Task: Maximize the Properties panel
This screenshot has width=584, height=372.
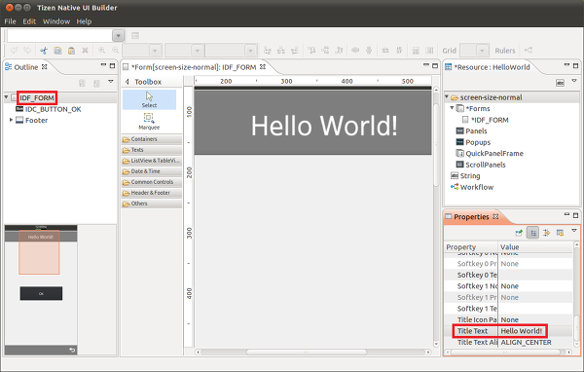Action: (576, 215)
